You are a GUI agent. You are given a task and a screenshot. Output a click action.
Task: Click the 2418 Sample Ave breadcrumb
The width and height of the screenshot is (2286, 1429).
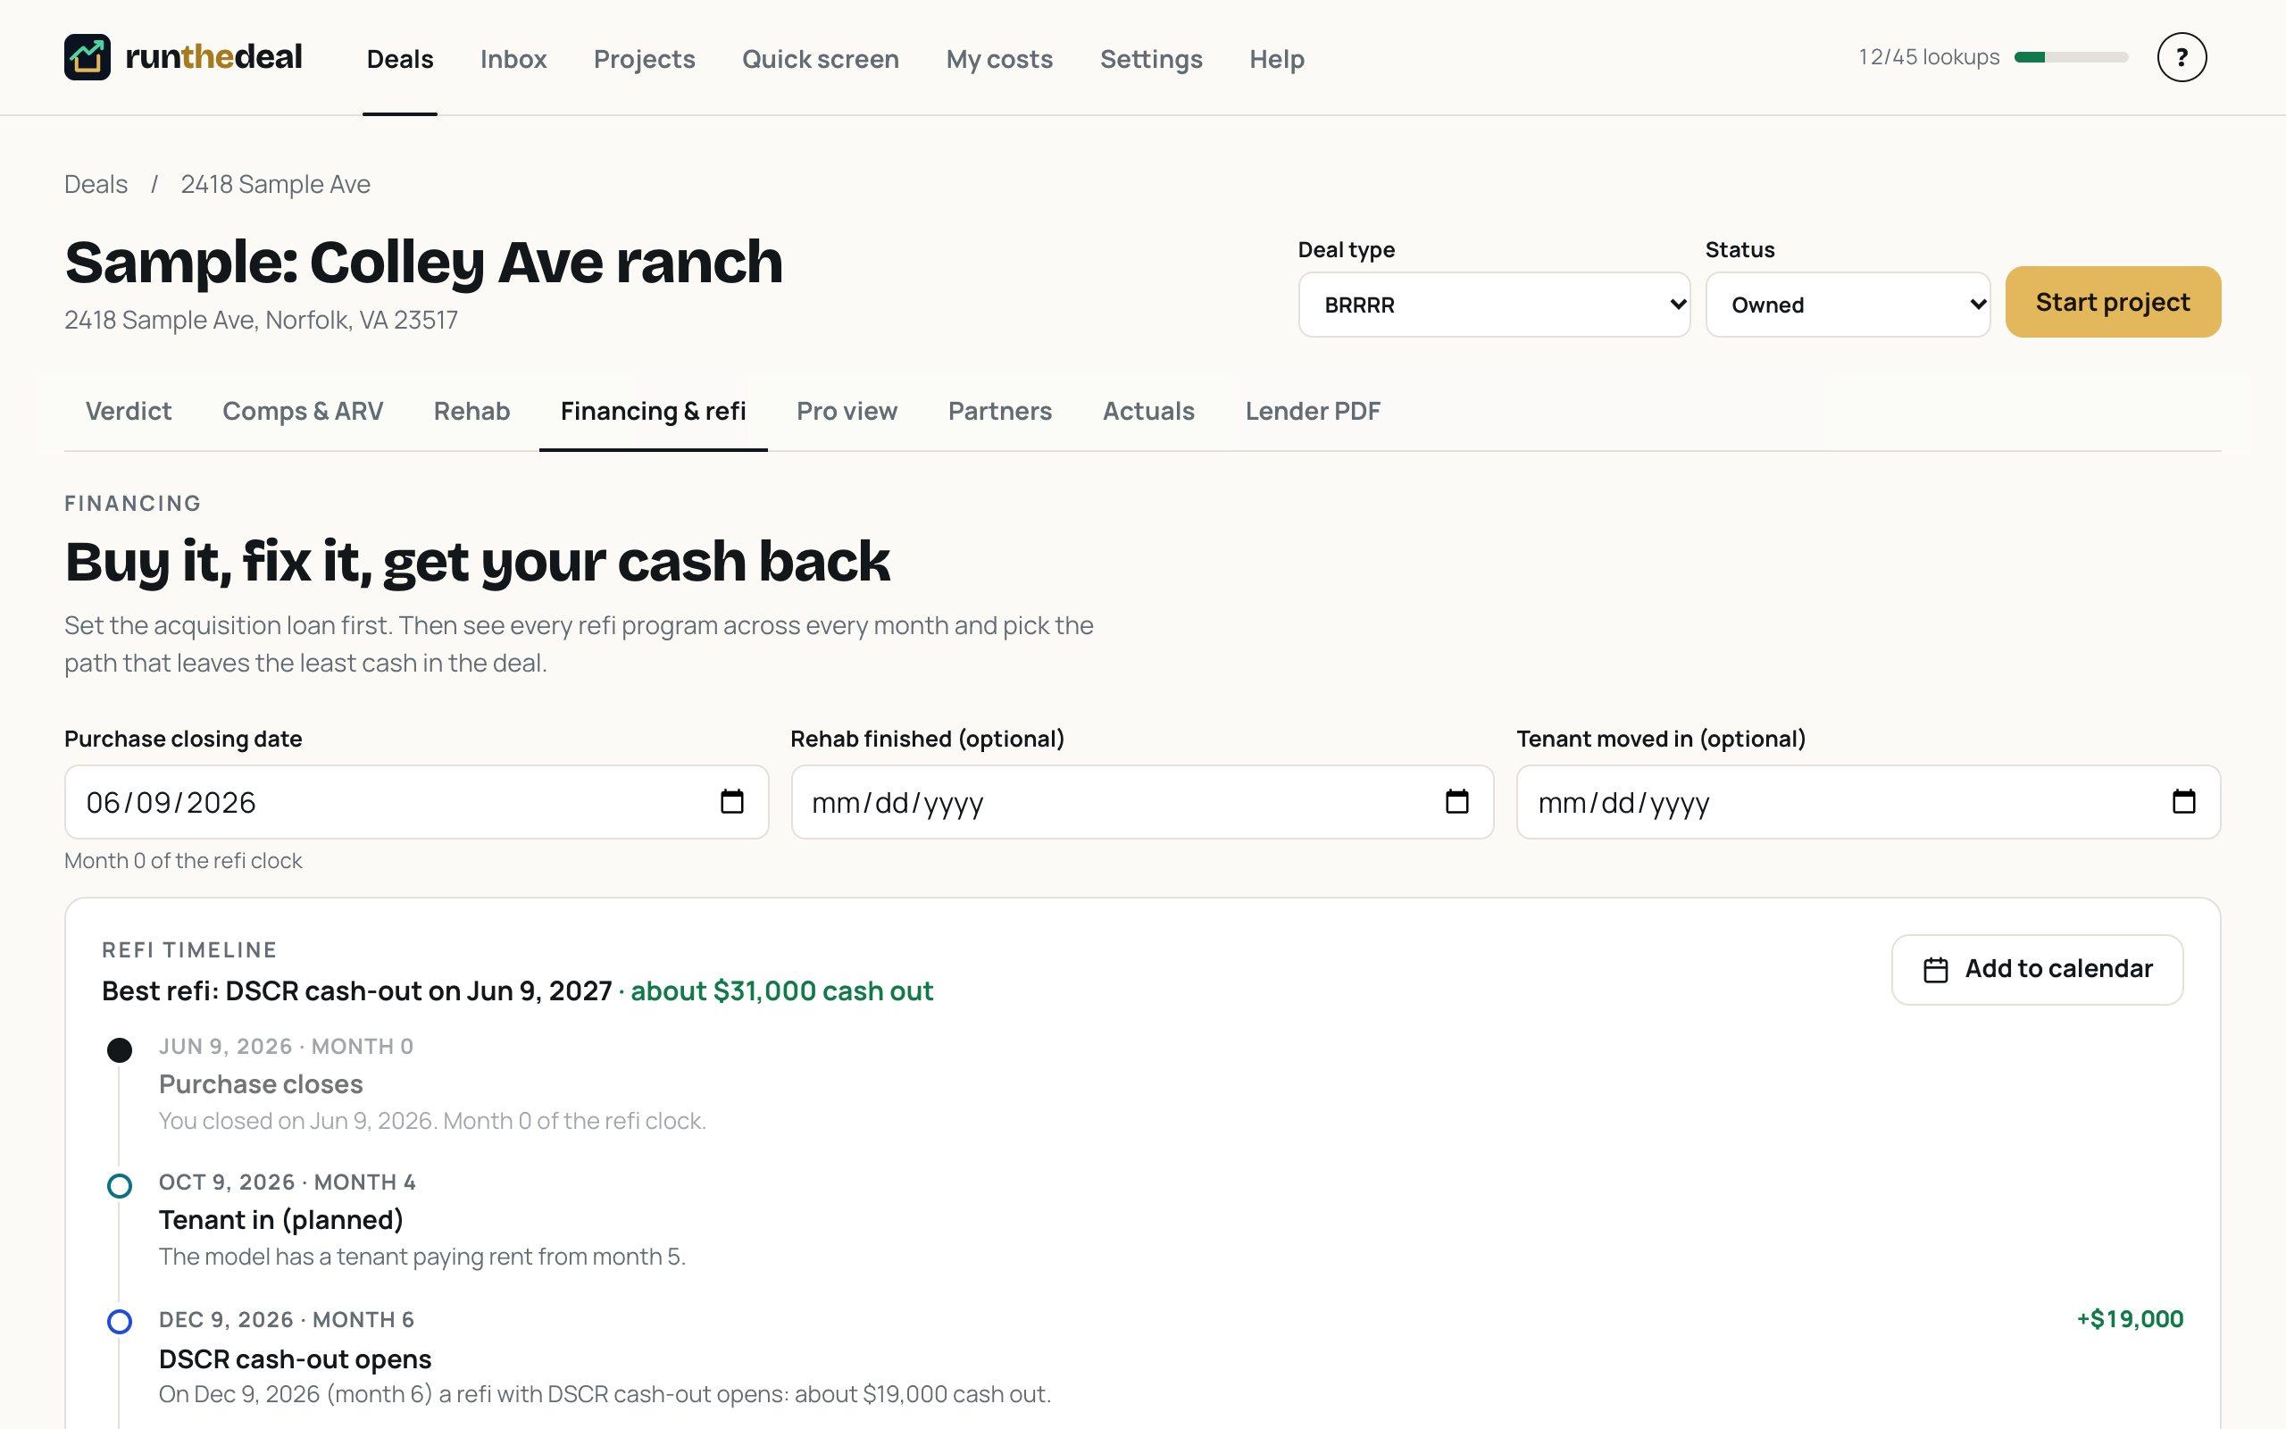pyautogui.click(x=275, y=184)
